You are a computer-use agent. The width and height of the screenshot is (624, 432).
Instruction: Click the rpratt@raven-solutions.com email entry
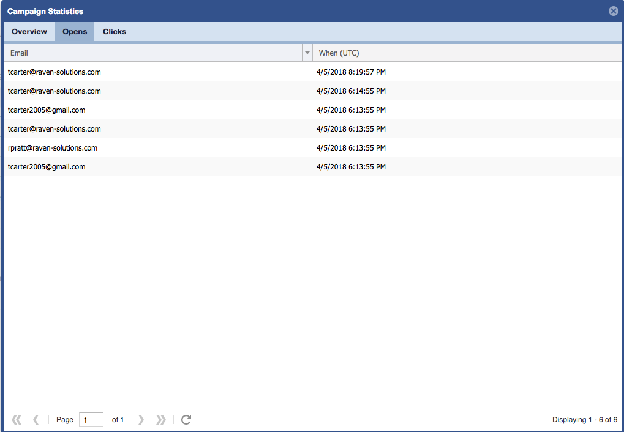click(53, 148)
